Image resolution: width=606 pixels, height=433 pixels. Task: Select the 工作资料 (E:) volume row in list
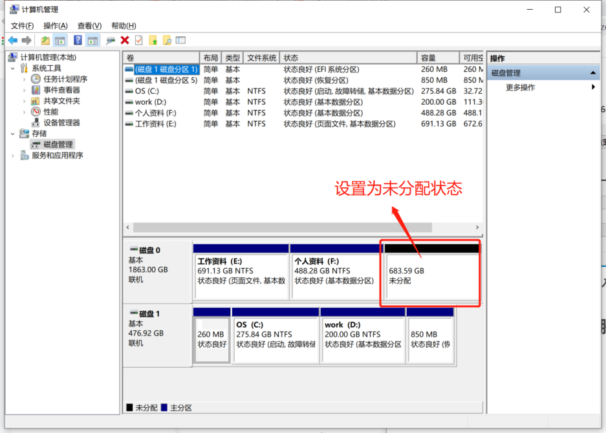(x=303, y=124)
